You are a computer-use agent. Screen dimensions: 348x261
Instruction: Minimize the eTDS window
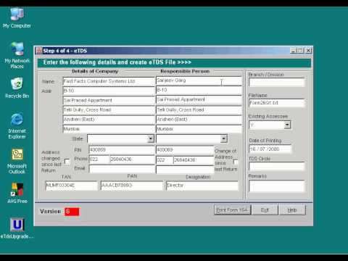294,51
